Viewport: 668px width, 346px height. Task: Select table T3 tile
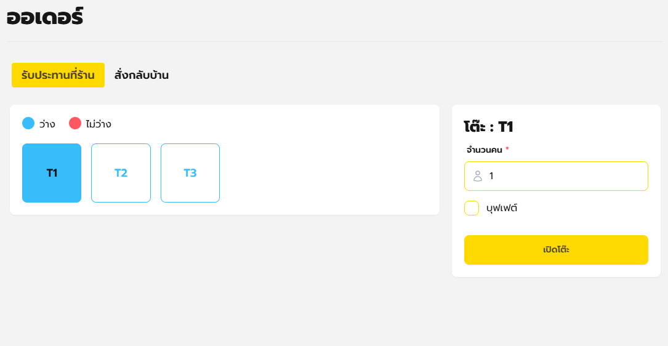[x=190, y=173]
